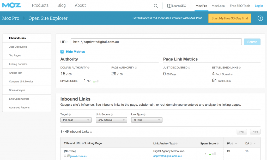Click info icon next to Just-Discovered
Image resolution: width=267 pixels, height=160 pixels.
[x=189, y=68]
